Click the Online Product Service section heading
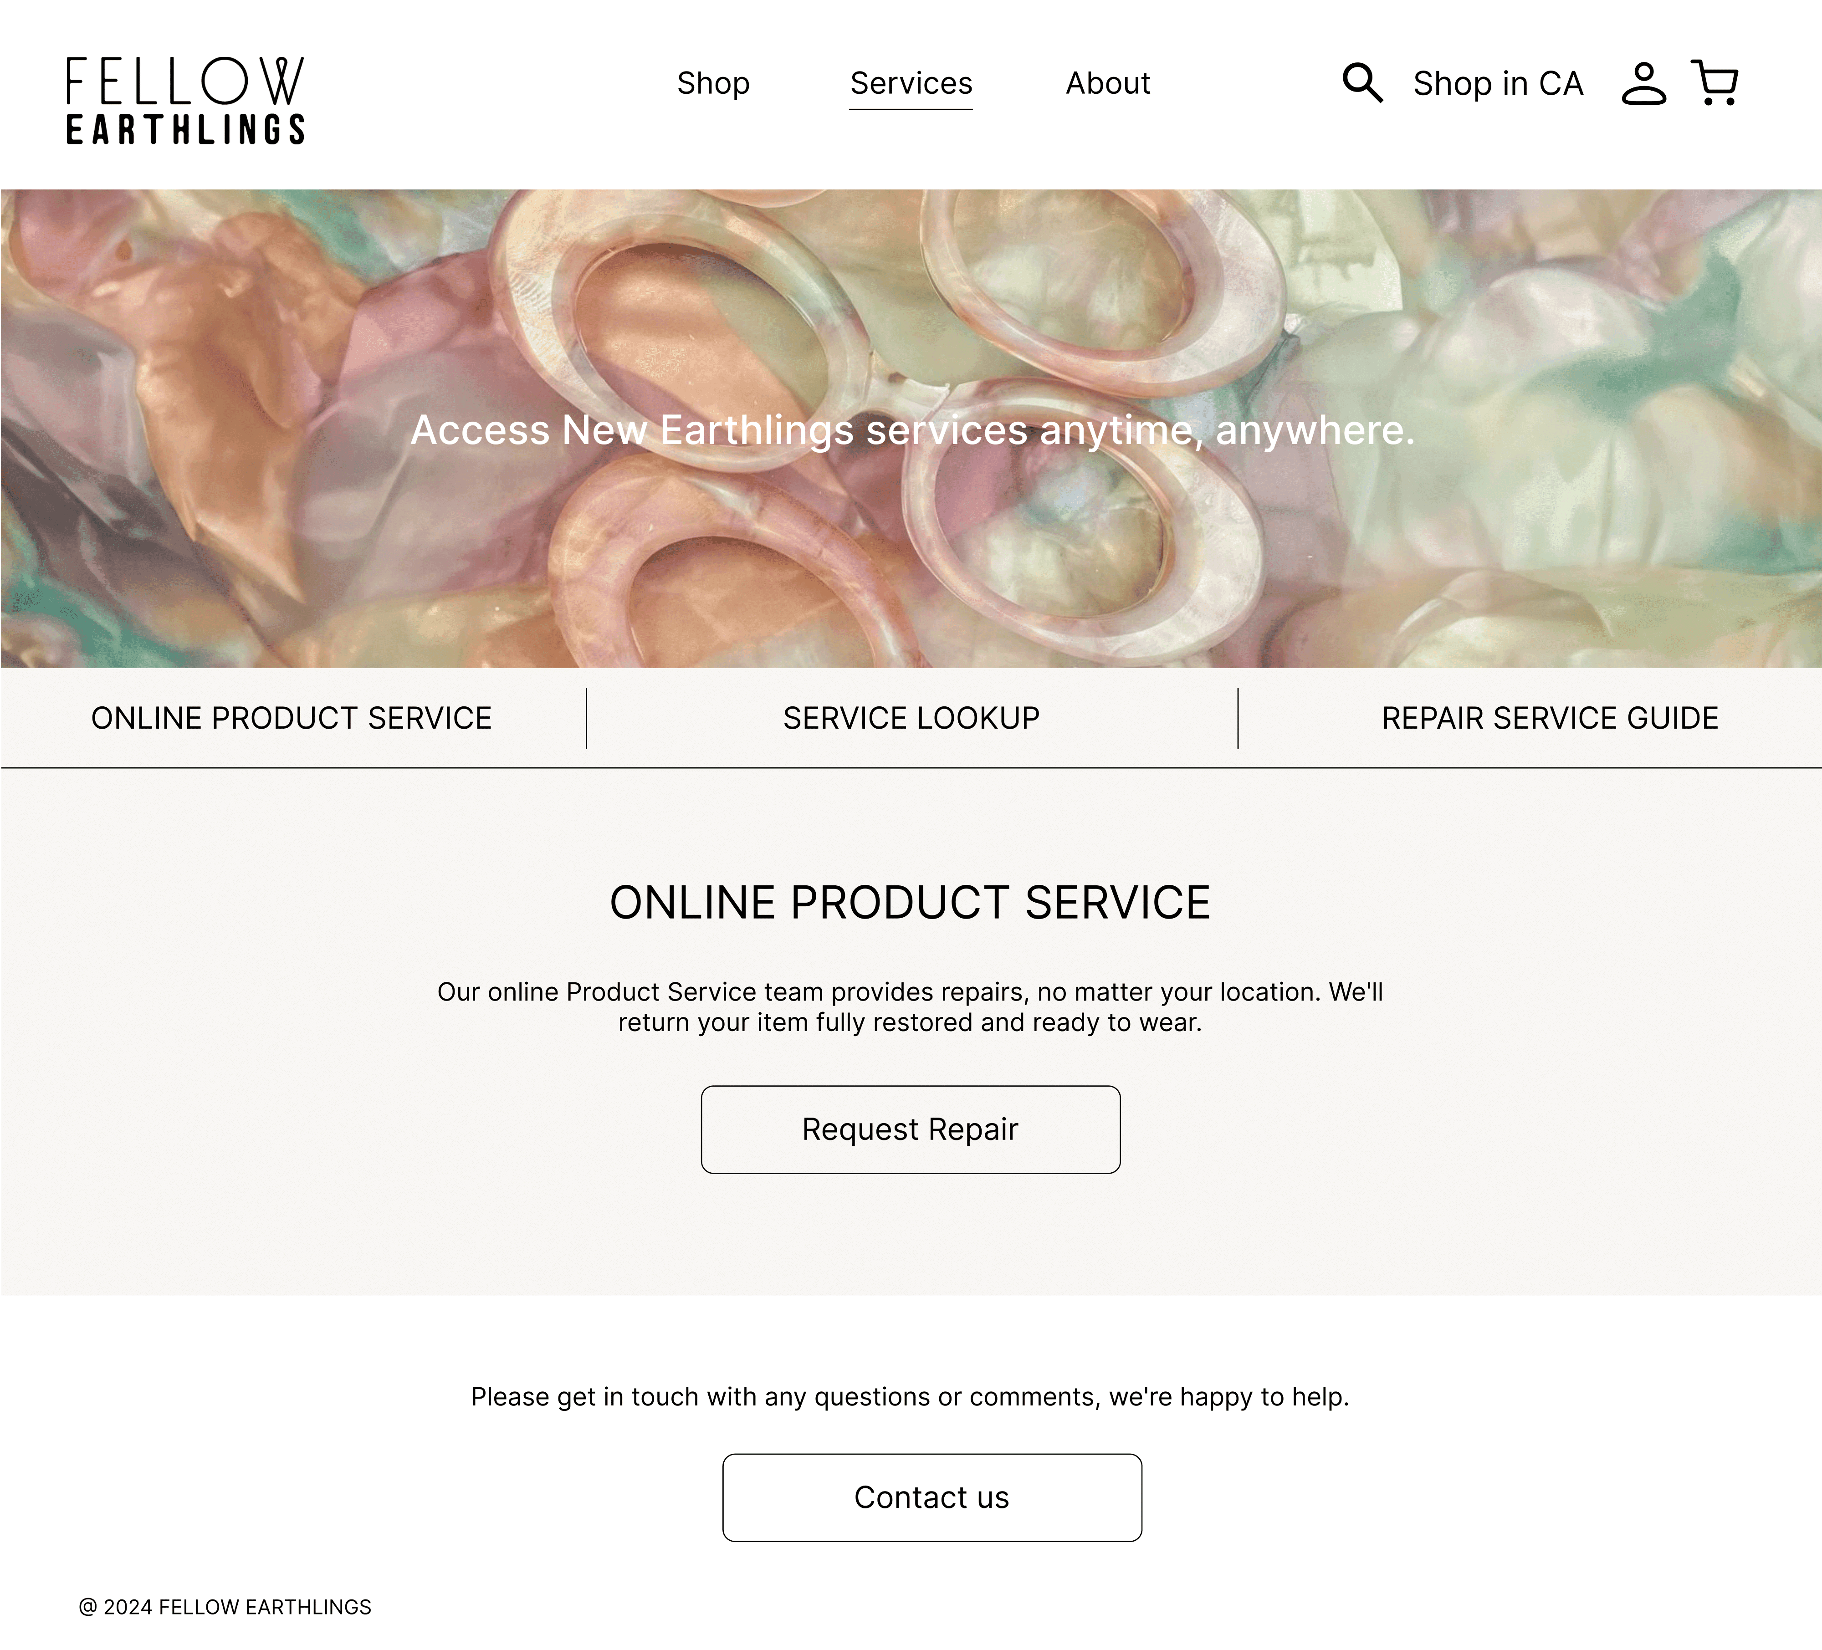Viewport: 1822px width, 1650px height. pyautogui.click(x=910, y=903)
